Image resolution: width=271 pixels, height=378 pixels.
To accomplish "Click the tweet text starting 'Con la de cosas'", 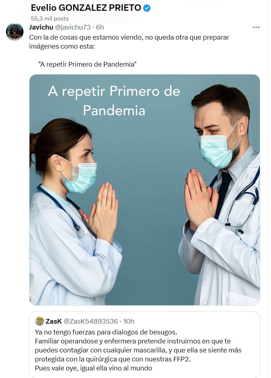I will click(x=129, y=42).
